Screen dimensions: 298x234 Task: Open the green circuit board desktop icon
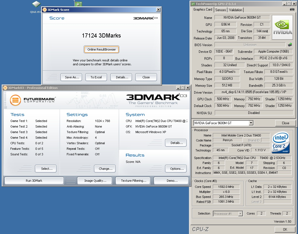pyautogui.click(x=78, y=4)
